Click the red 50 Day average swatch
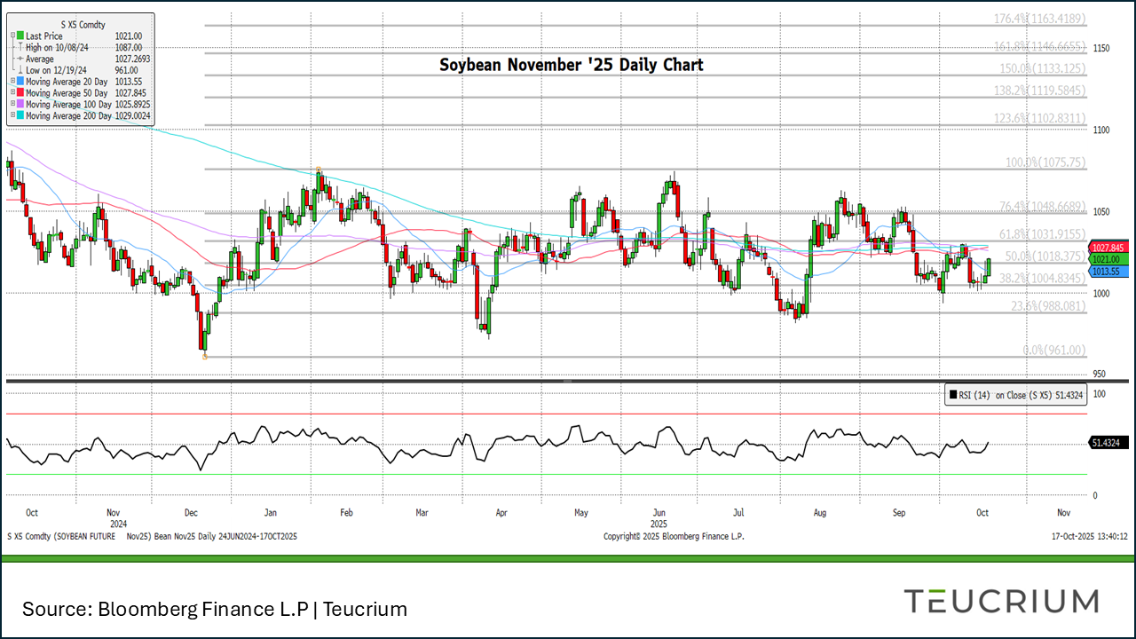The image size is (1136, 639). point(20,93)
